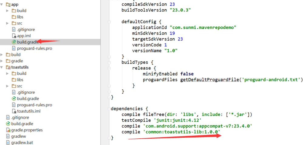Click the gradlew file icon
Image resolution: width=303 pixels, height=145 pixels.
(8, 136)
